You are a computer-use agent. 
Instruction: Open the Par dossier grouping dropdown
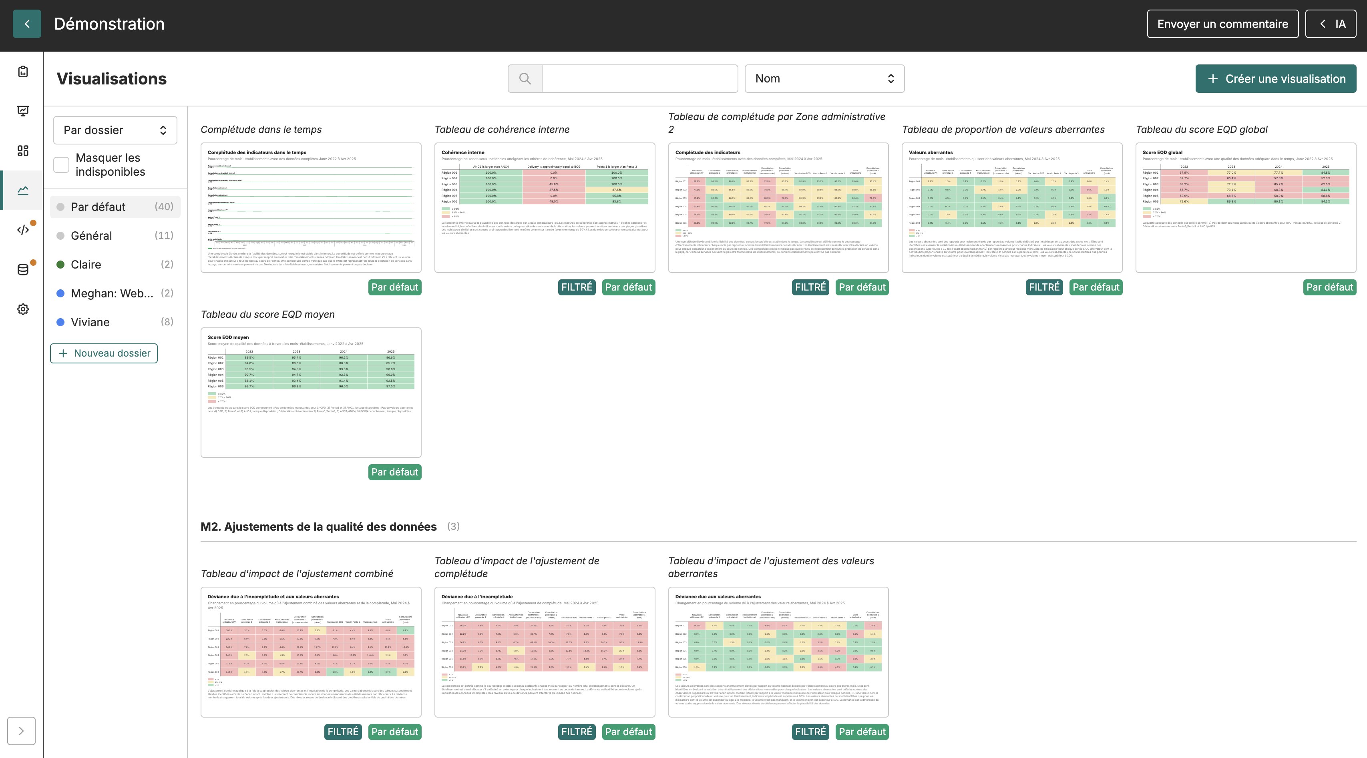(115, 130)
